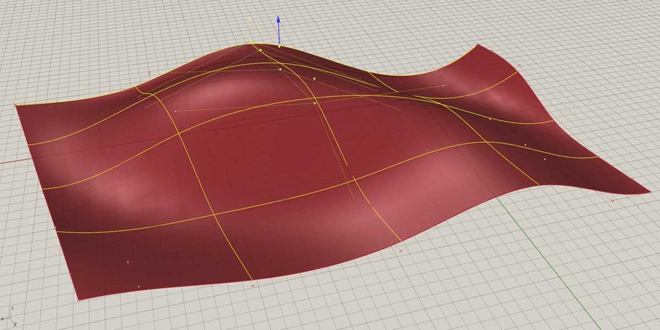The image size is (660, 330).
Task: Click the world XYZ axis icon
Action: [x=9, y=317]
